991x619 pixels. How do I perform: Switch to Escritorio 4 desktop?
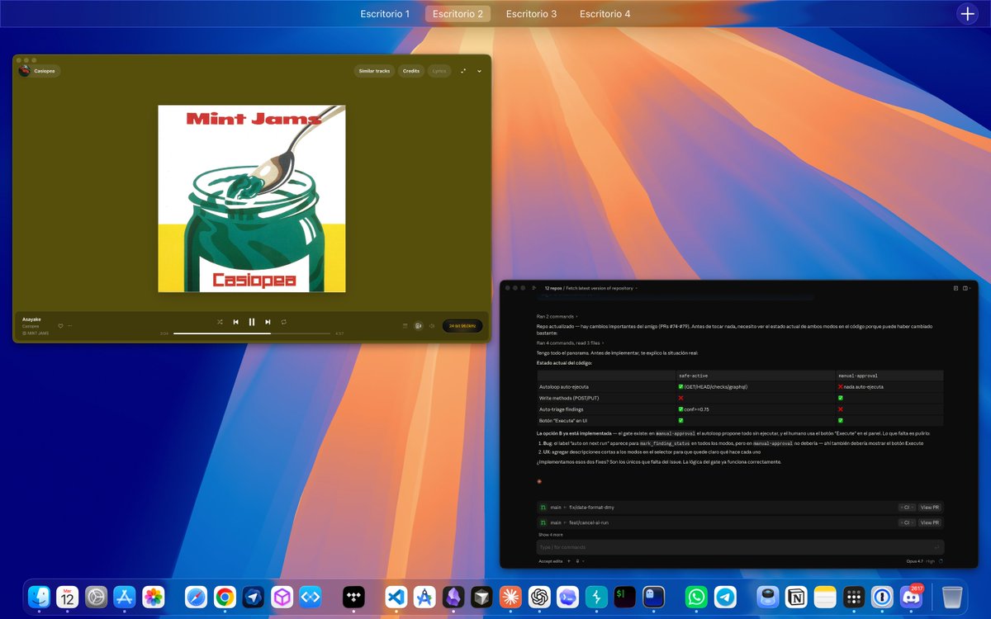pos(605,14)
